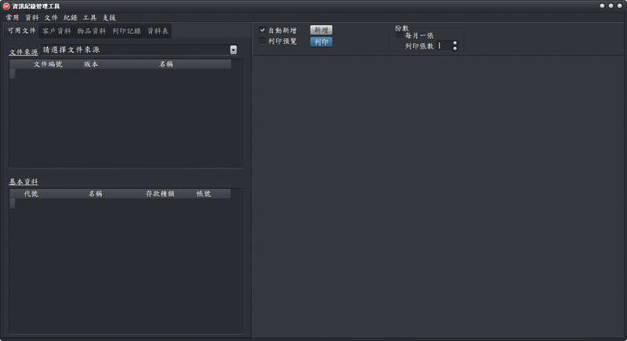Switch to the 可用文件 tab
This screenshot has width=627, height=341.
tap(22, 31)
